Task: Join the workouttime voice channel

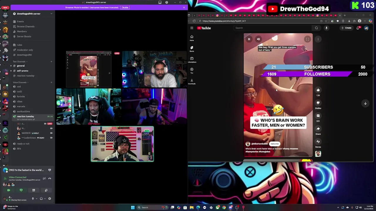Action: 23,111
